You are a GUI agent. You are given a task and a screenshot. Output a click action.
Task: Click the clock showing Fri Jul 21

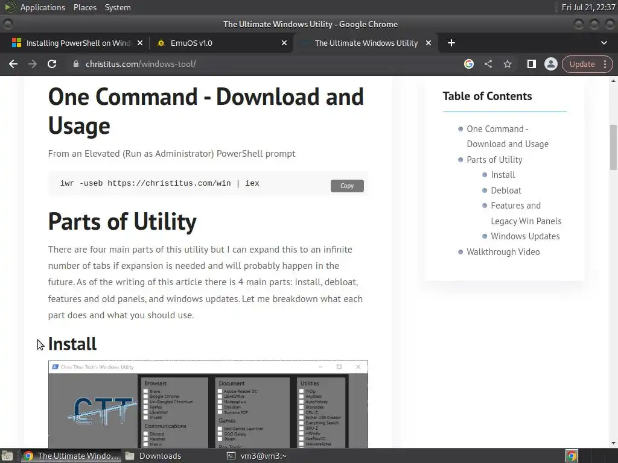click(588, 7)
